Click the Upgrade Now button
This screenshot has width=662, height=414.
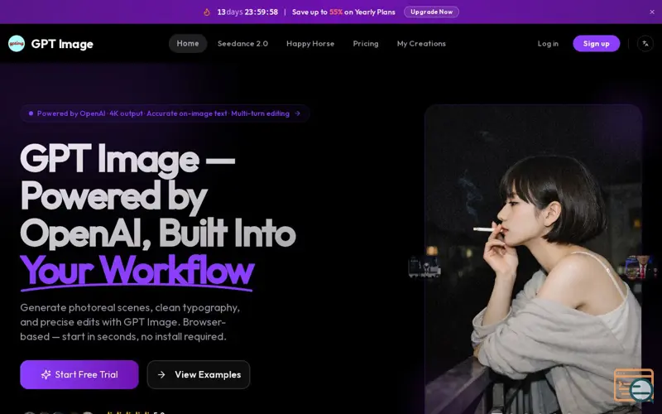(431, 12)
